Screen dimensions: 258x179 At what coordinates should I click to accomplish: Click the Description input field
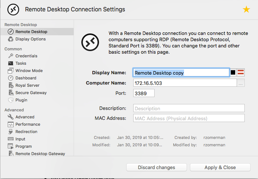click(x=189, y=108)
